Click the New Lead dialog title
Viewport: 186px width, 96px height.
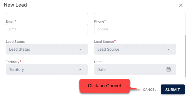[15, 5]
